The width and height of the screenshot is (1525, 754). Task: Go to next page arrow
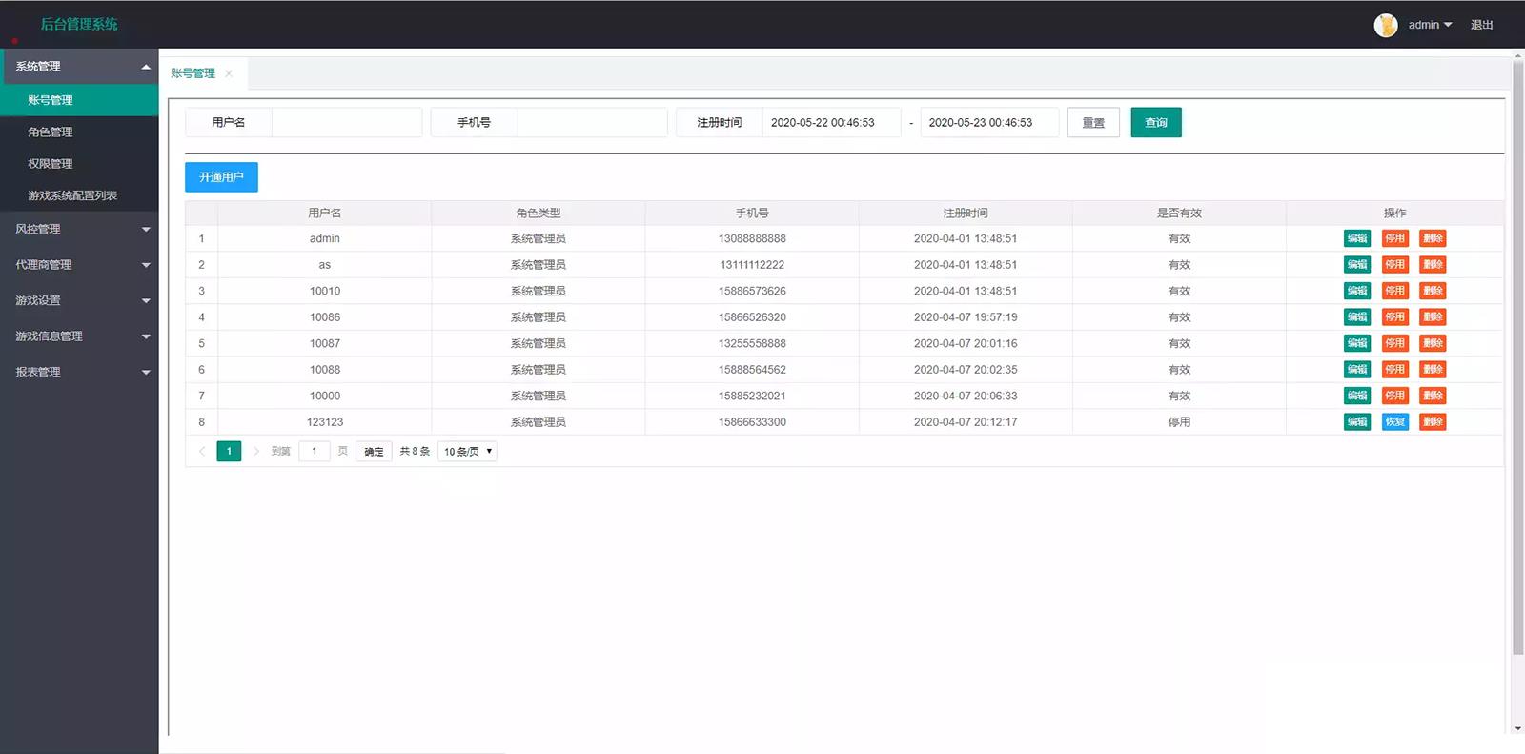click(x=255, y=452)
